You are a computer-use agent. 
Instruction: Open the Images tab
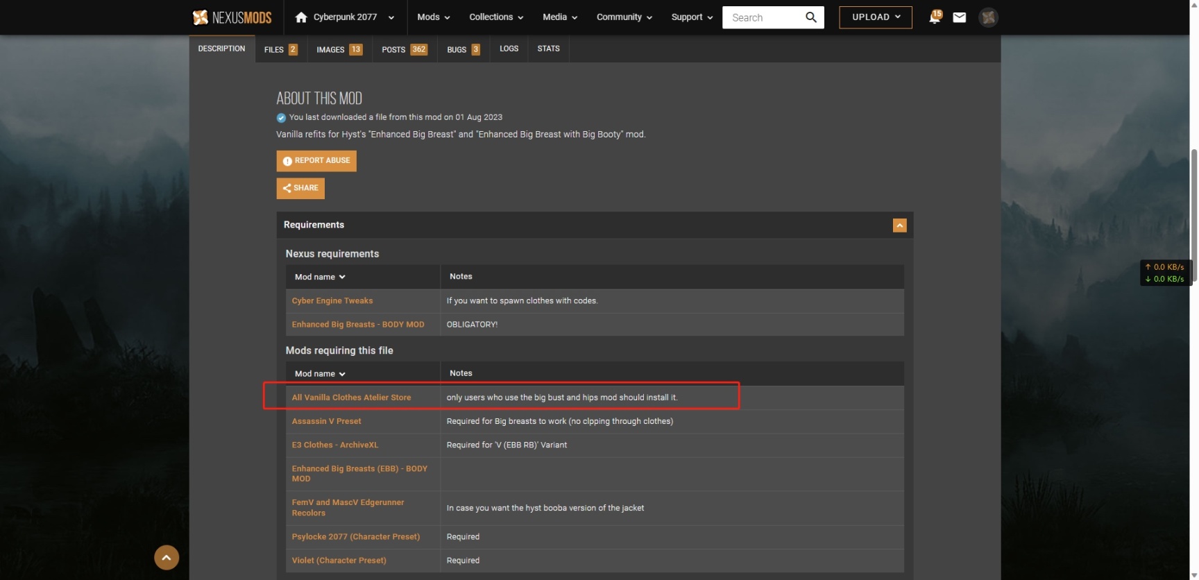tap(339, 49)
